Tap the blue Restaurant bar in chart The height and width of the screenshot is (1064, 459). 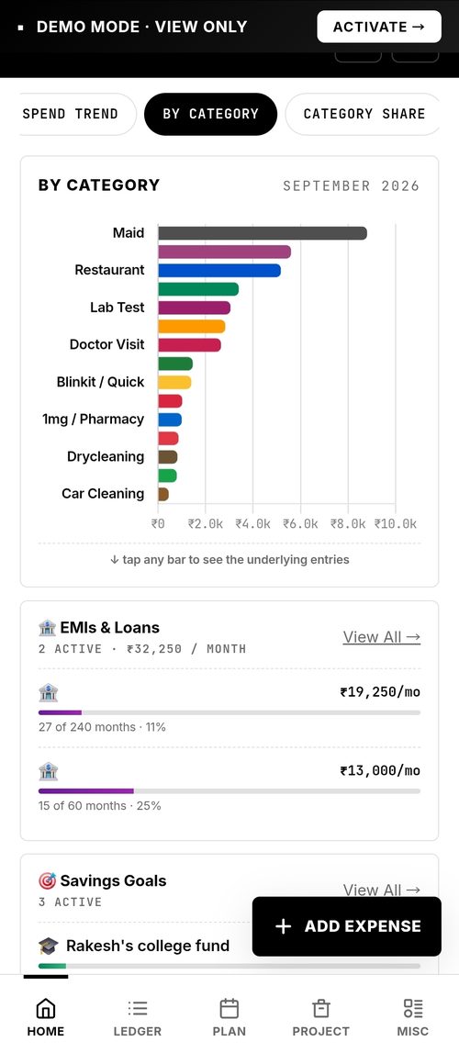(x=219, y=271)
